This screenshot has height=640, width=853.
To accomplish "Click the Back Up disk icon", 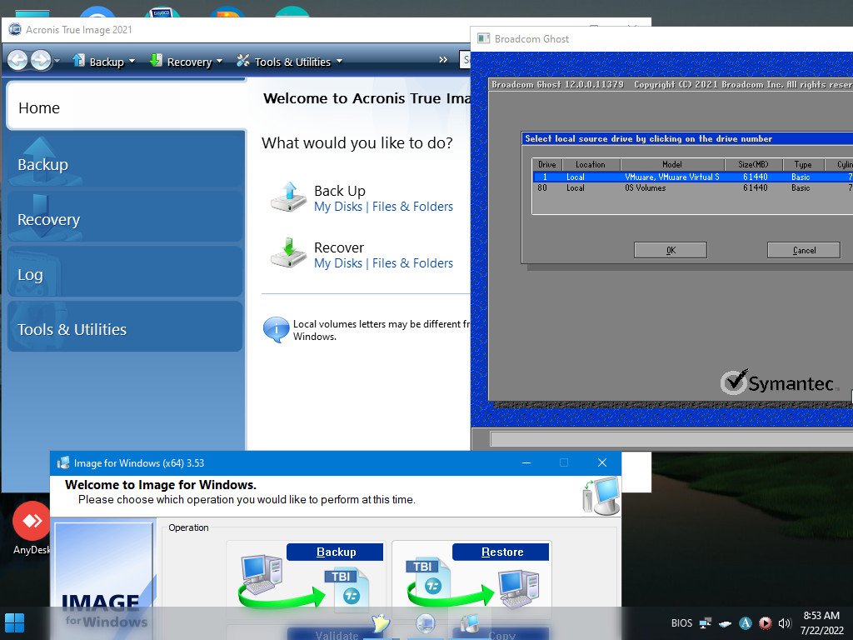I will (x=288, y=196).
